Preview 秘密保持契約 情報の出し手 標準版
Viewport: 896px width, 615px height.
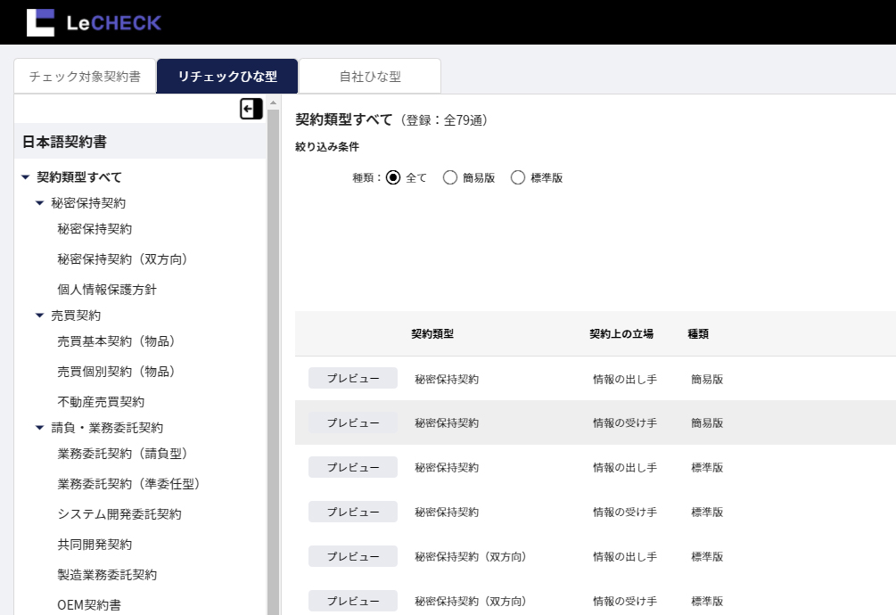point(352,467)
